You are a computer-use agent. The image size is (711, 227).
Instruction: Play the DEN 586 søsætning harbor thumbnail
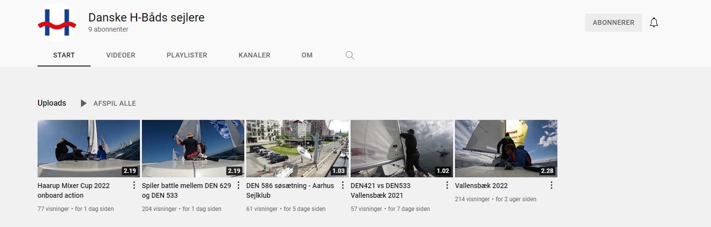297,149
